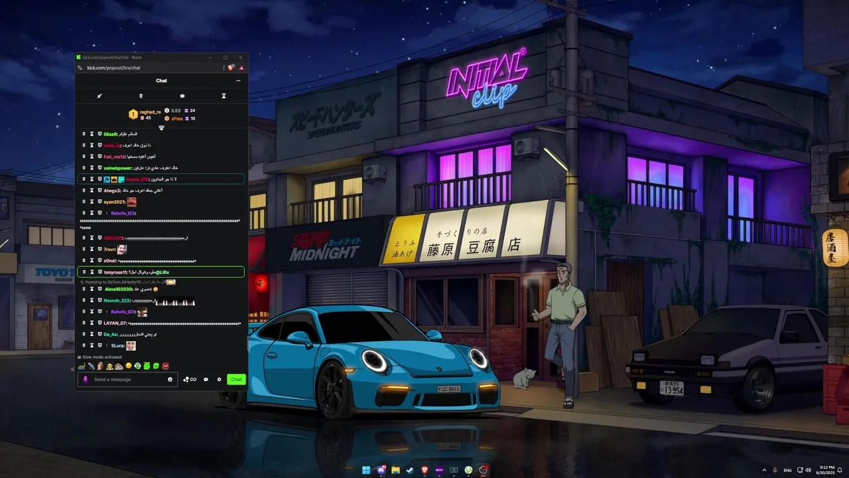Pick the first quick emote below slow mode
The height and width of the screenshot is (478, 849).
(82, 366)
